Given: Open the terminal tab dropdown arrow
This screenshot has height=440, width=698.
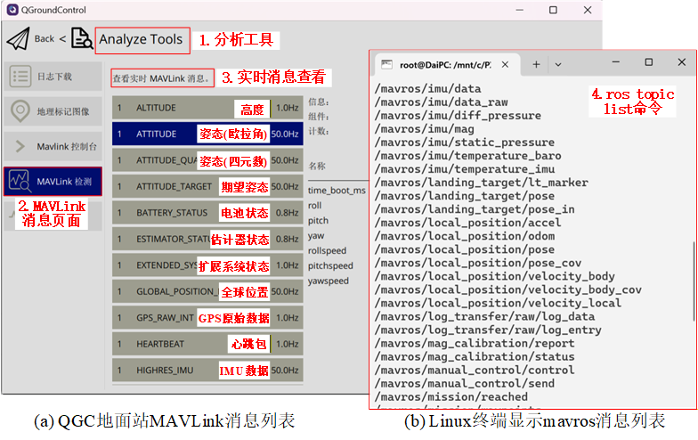Looking at the screenshot, I should (x=557, y=65).
